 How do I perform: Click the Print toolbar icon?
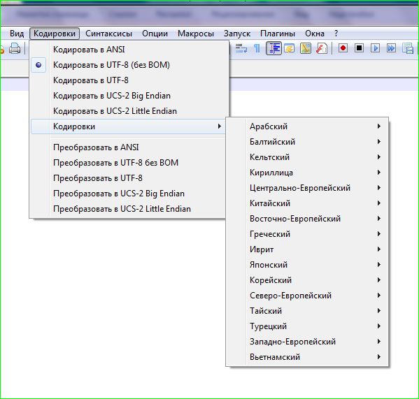point(15,49)
